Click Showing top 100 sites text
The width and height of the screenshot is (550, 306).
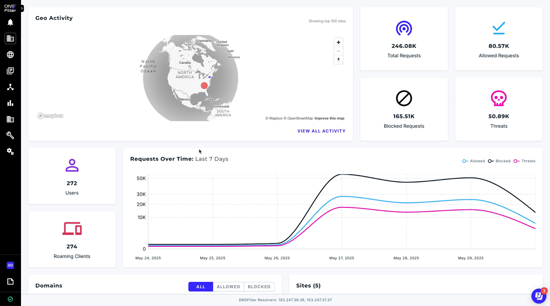coord(327,21)
